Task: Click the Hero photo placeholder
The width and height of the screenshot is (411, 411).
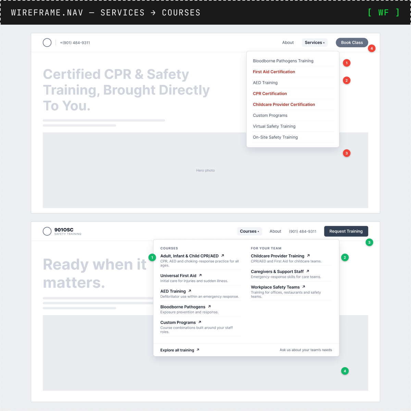Action: tap(206, 170)
